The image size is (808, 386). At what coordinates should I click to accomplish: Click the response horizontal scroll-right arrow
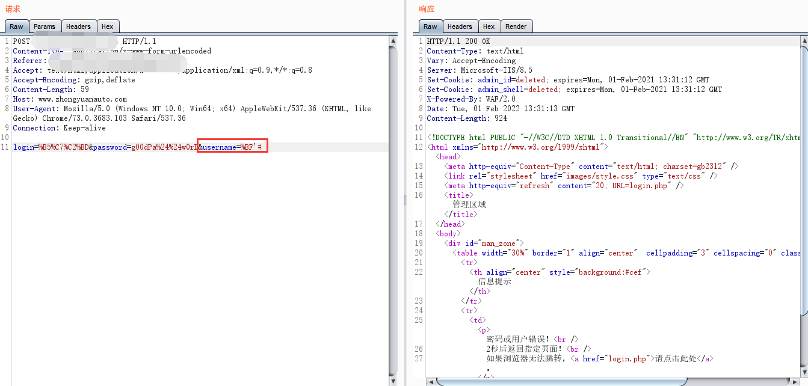(794, 382)
